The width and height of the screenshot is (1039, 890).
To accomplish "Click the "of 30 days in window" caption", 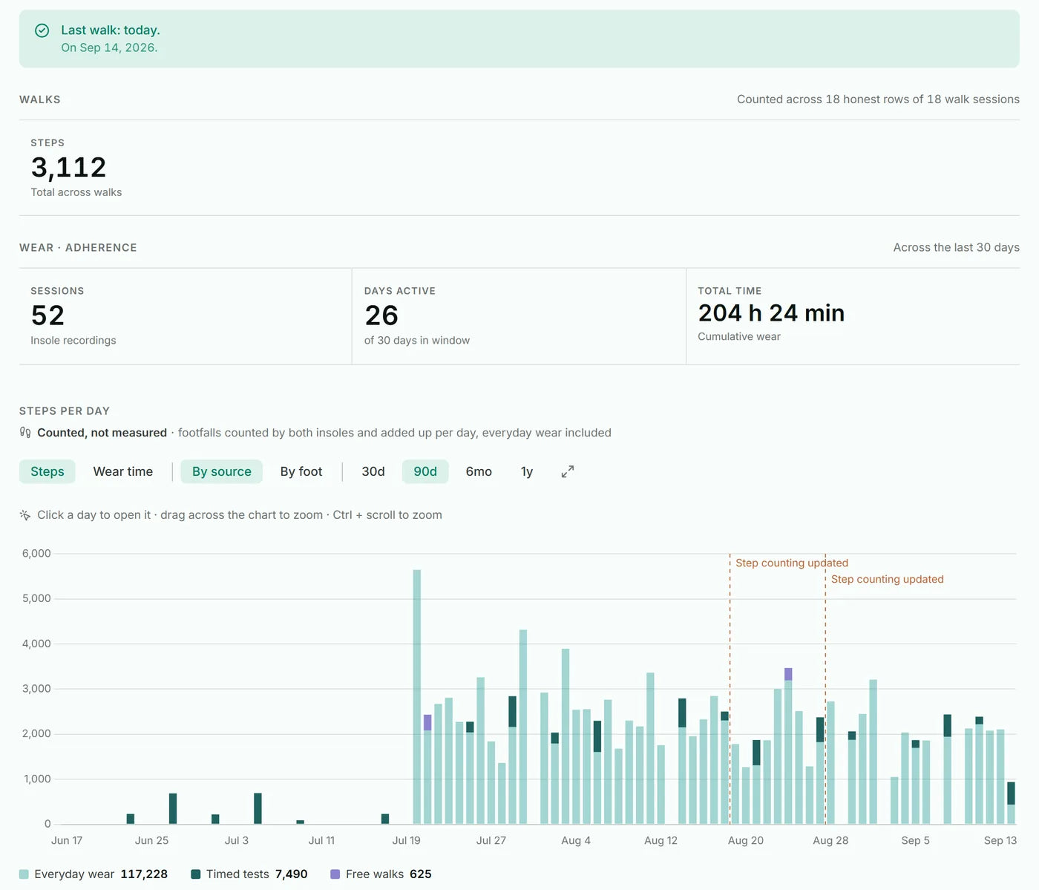I will (x=417, y=341).
